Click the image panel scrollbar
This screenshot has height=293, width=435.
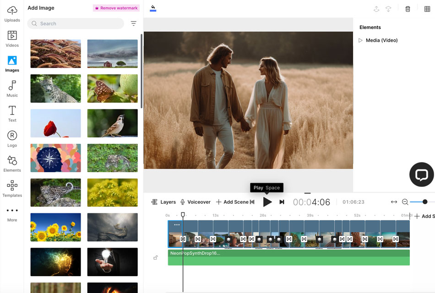[141, 71]
